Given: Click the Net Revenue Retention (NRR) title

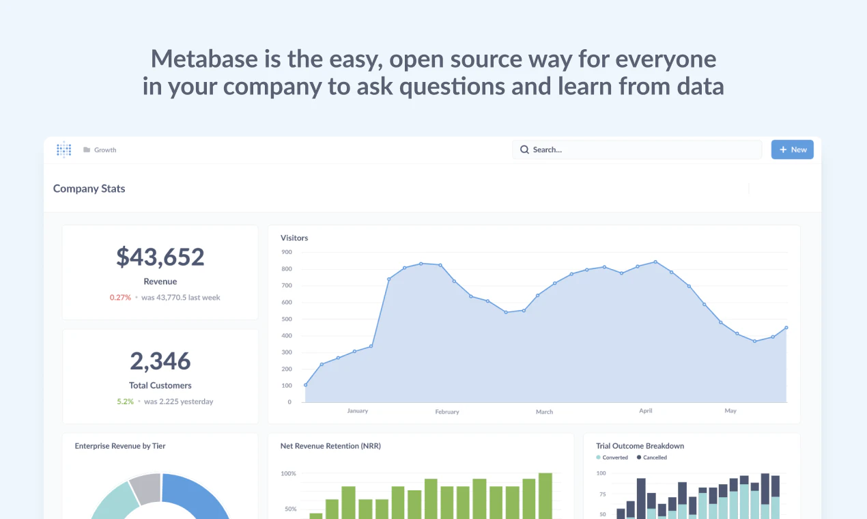Looking at the screenshot, I should coord(330,446).
